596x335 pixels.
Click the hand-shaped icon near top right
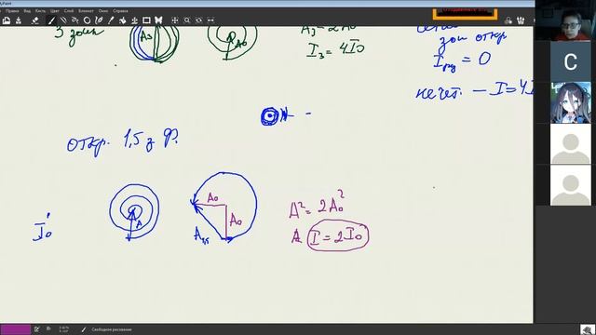click(x=521, y=20)
